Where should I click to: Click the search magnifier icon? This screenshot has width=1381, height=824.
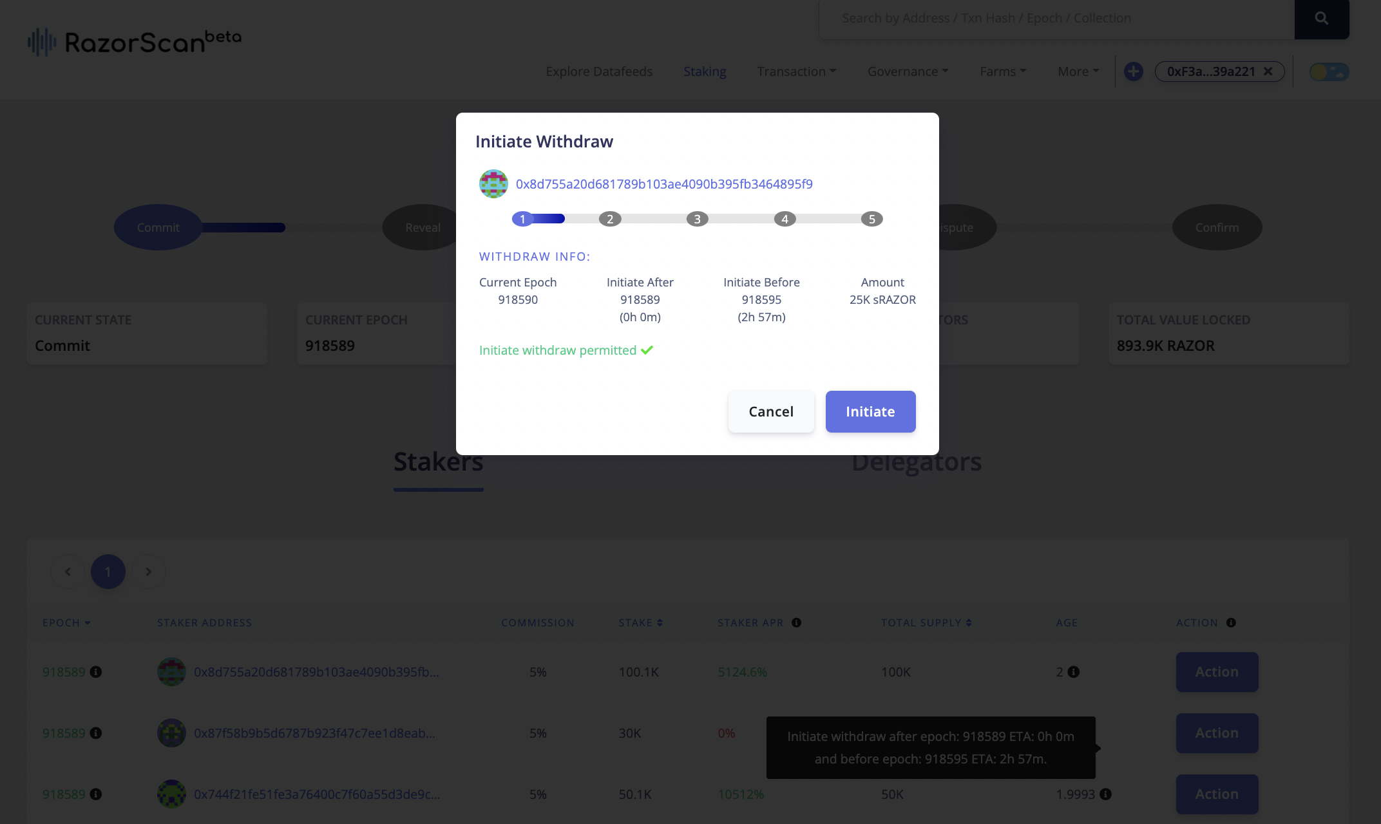1321,18
